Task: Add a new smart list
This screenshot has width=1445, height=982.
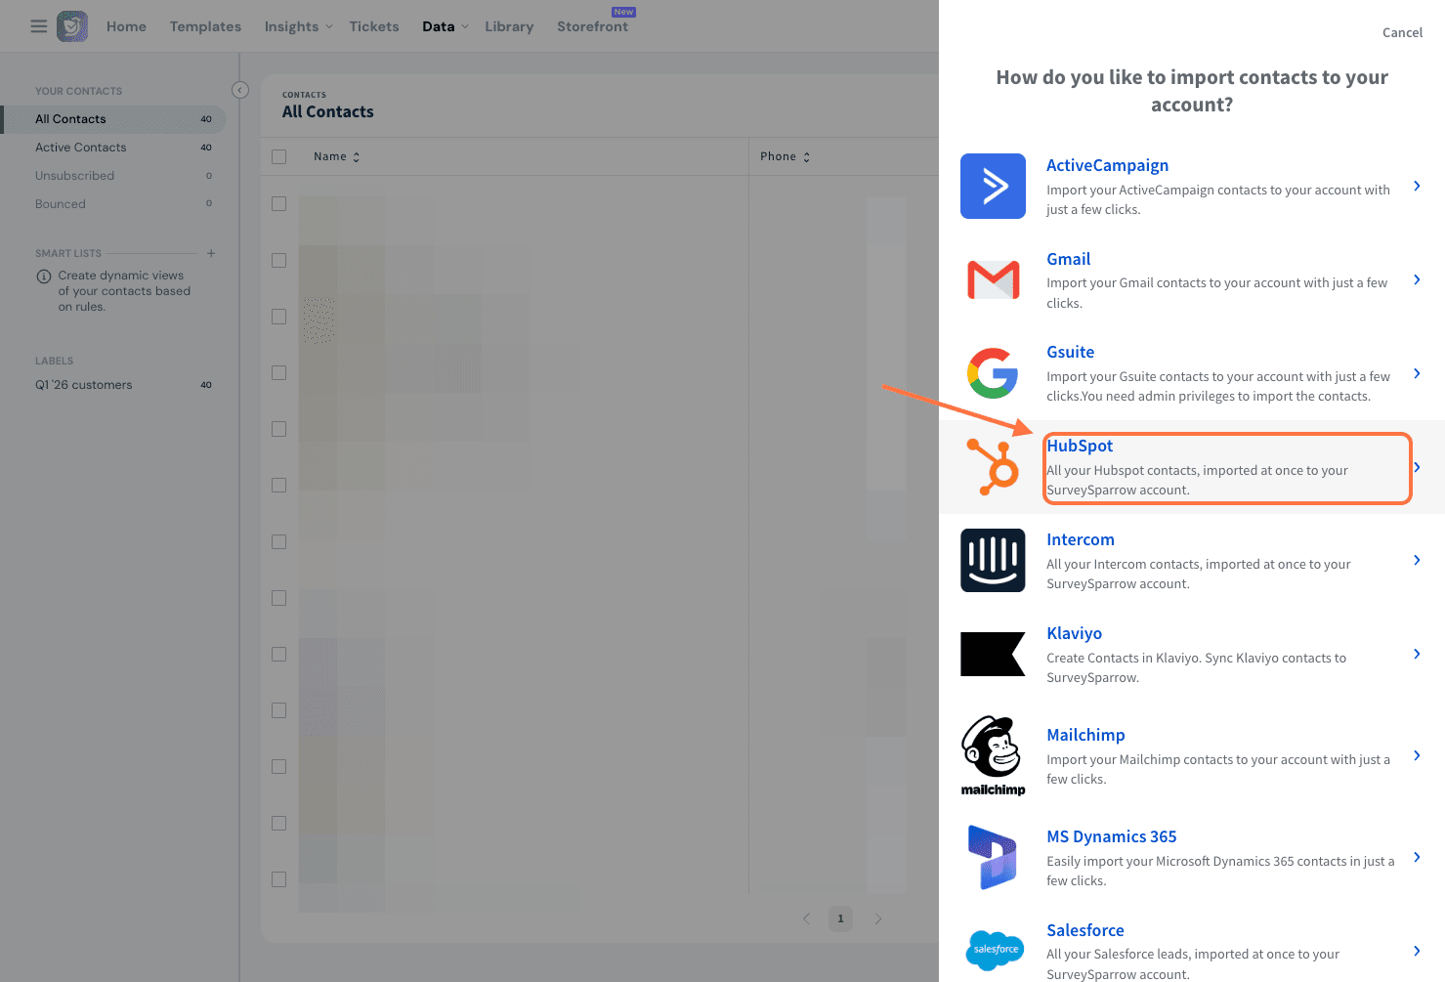Action: tap(211, 253)
